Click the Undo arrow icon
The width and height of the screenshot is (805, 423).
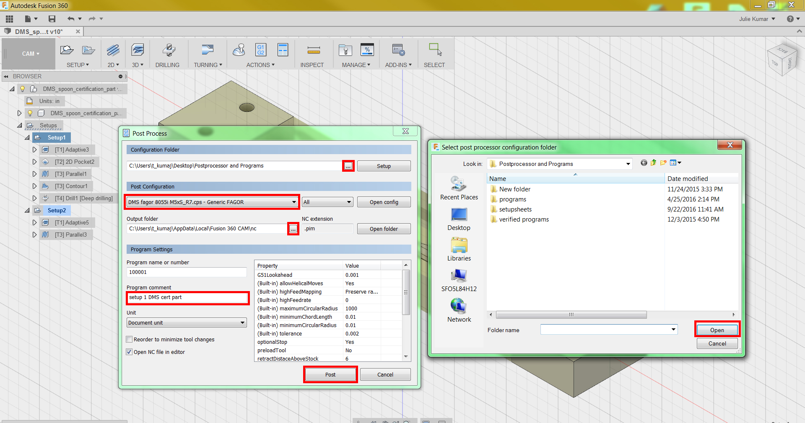point(71,19)
